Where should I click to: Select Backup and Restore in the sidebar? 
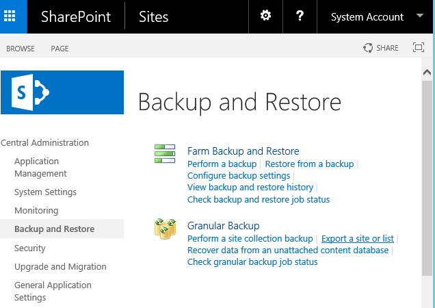coord(55,229)
